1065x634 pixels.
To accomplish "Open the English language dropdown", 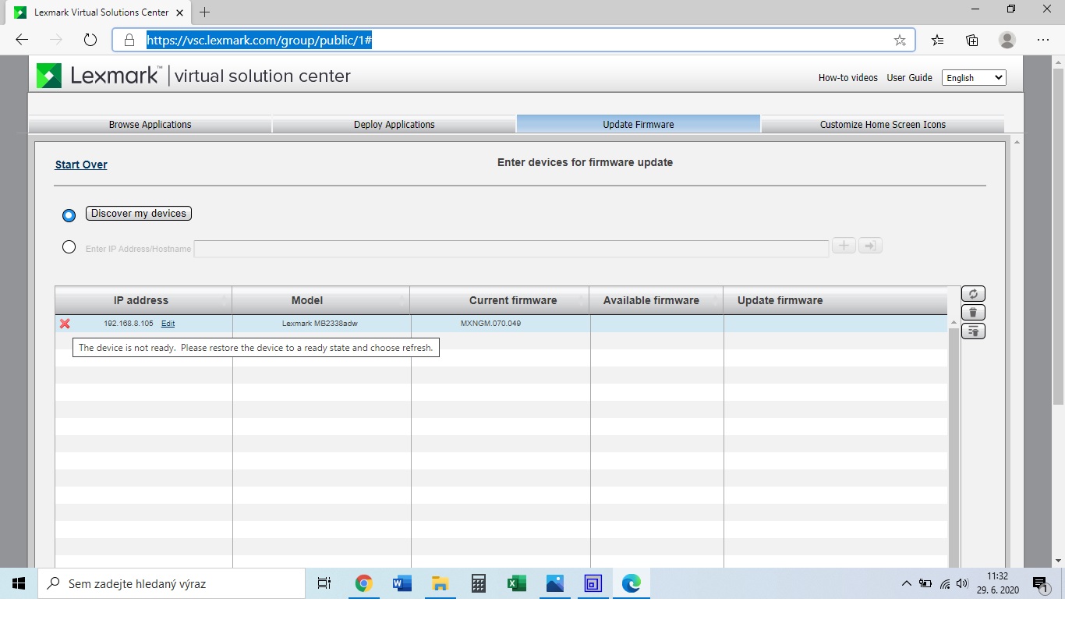I will (974, 78).
